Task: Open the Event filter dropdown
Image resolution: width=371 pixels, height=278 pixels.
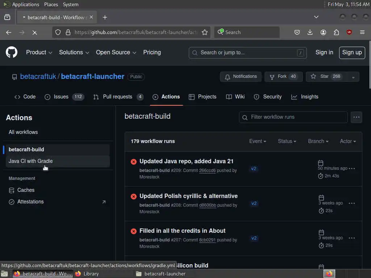Action: click(258, 141)
